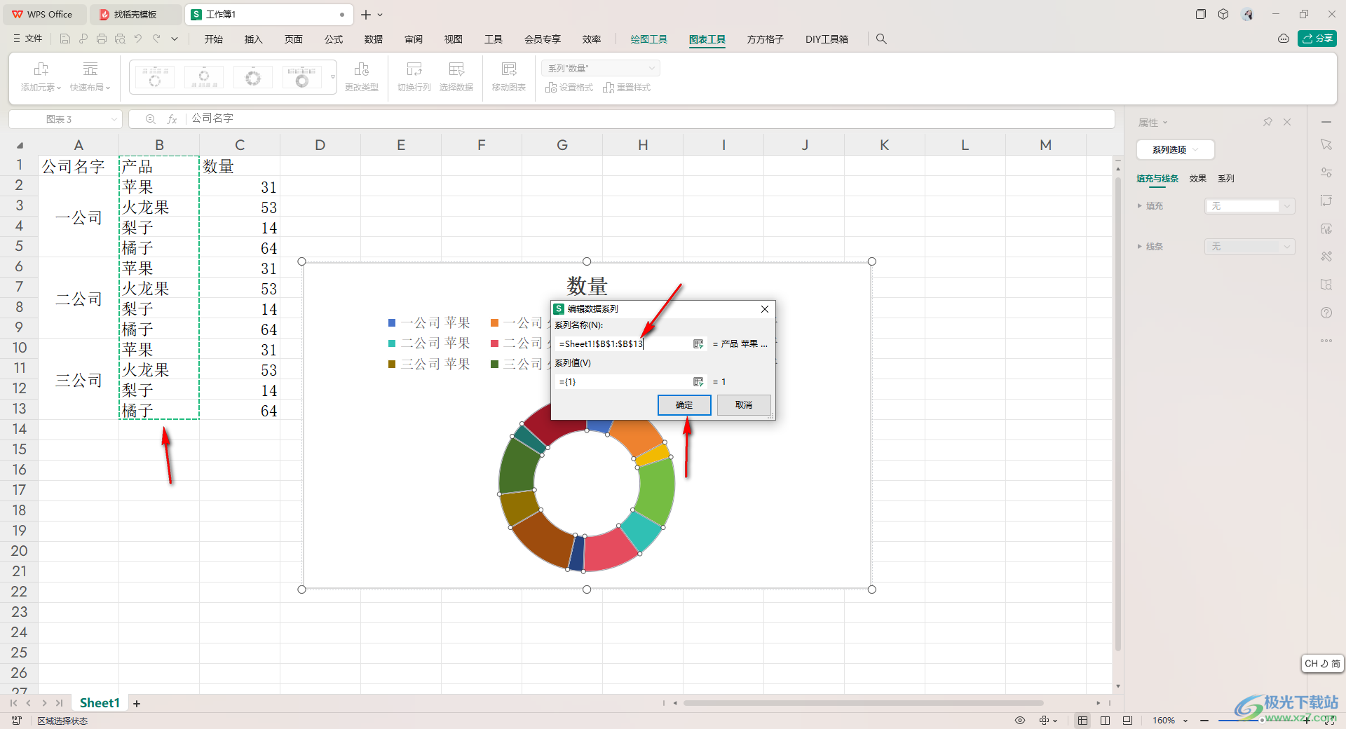Click the OK (确定) button in dialog
Image resolution: width=1346 pixels, height=729 pixels.
pyautogui.click(x=684, y=405)
